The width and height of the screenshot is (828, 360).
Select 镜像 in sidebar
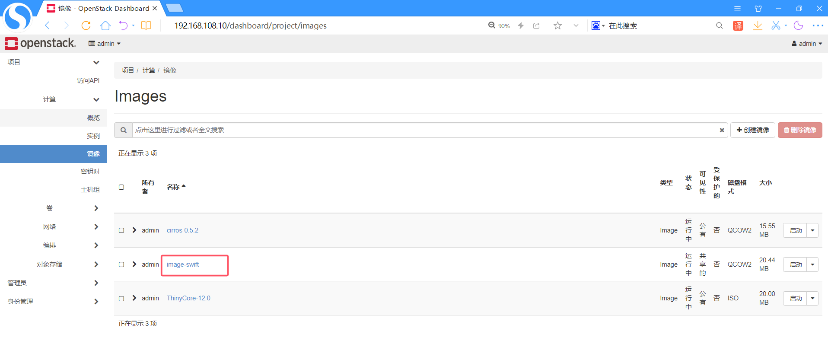pyautogui.click(x=54, y=154)
